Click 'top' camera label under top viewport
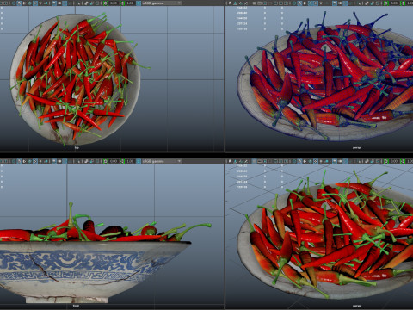This screenshot has width=413, height=310. tap(77, 147)
